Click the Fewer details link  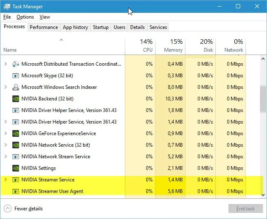(29, 209)
